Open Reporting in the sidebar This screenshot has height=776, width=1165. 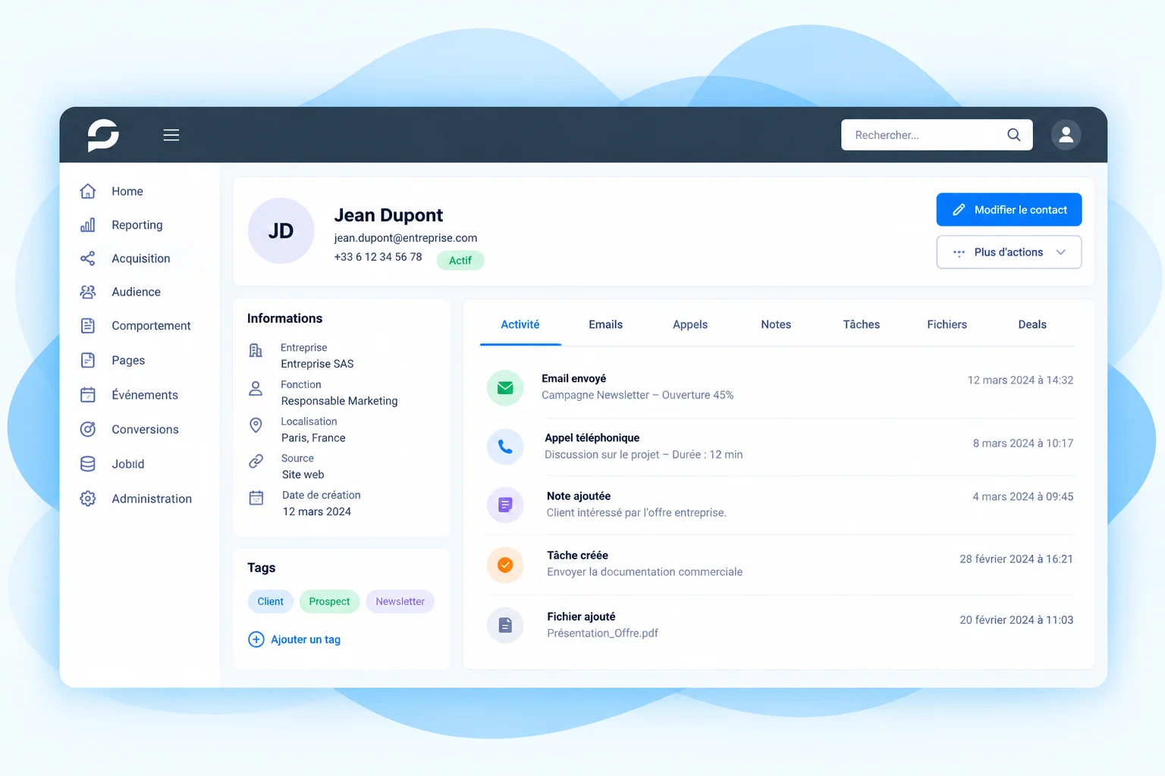[x=137, y=225]
